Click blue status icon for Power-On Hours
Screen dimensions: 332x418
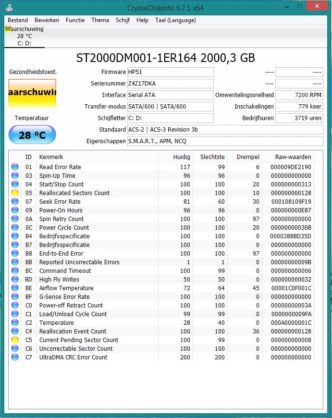[15, 210]
